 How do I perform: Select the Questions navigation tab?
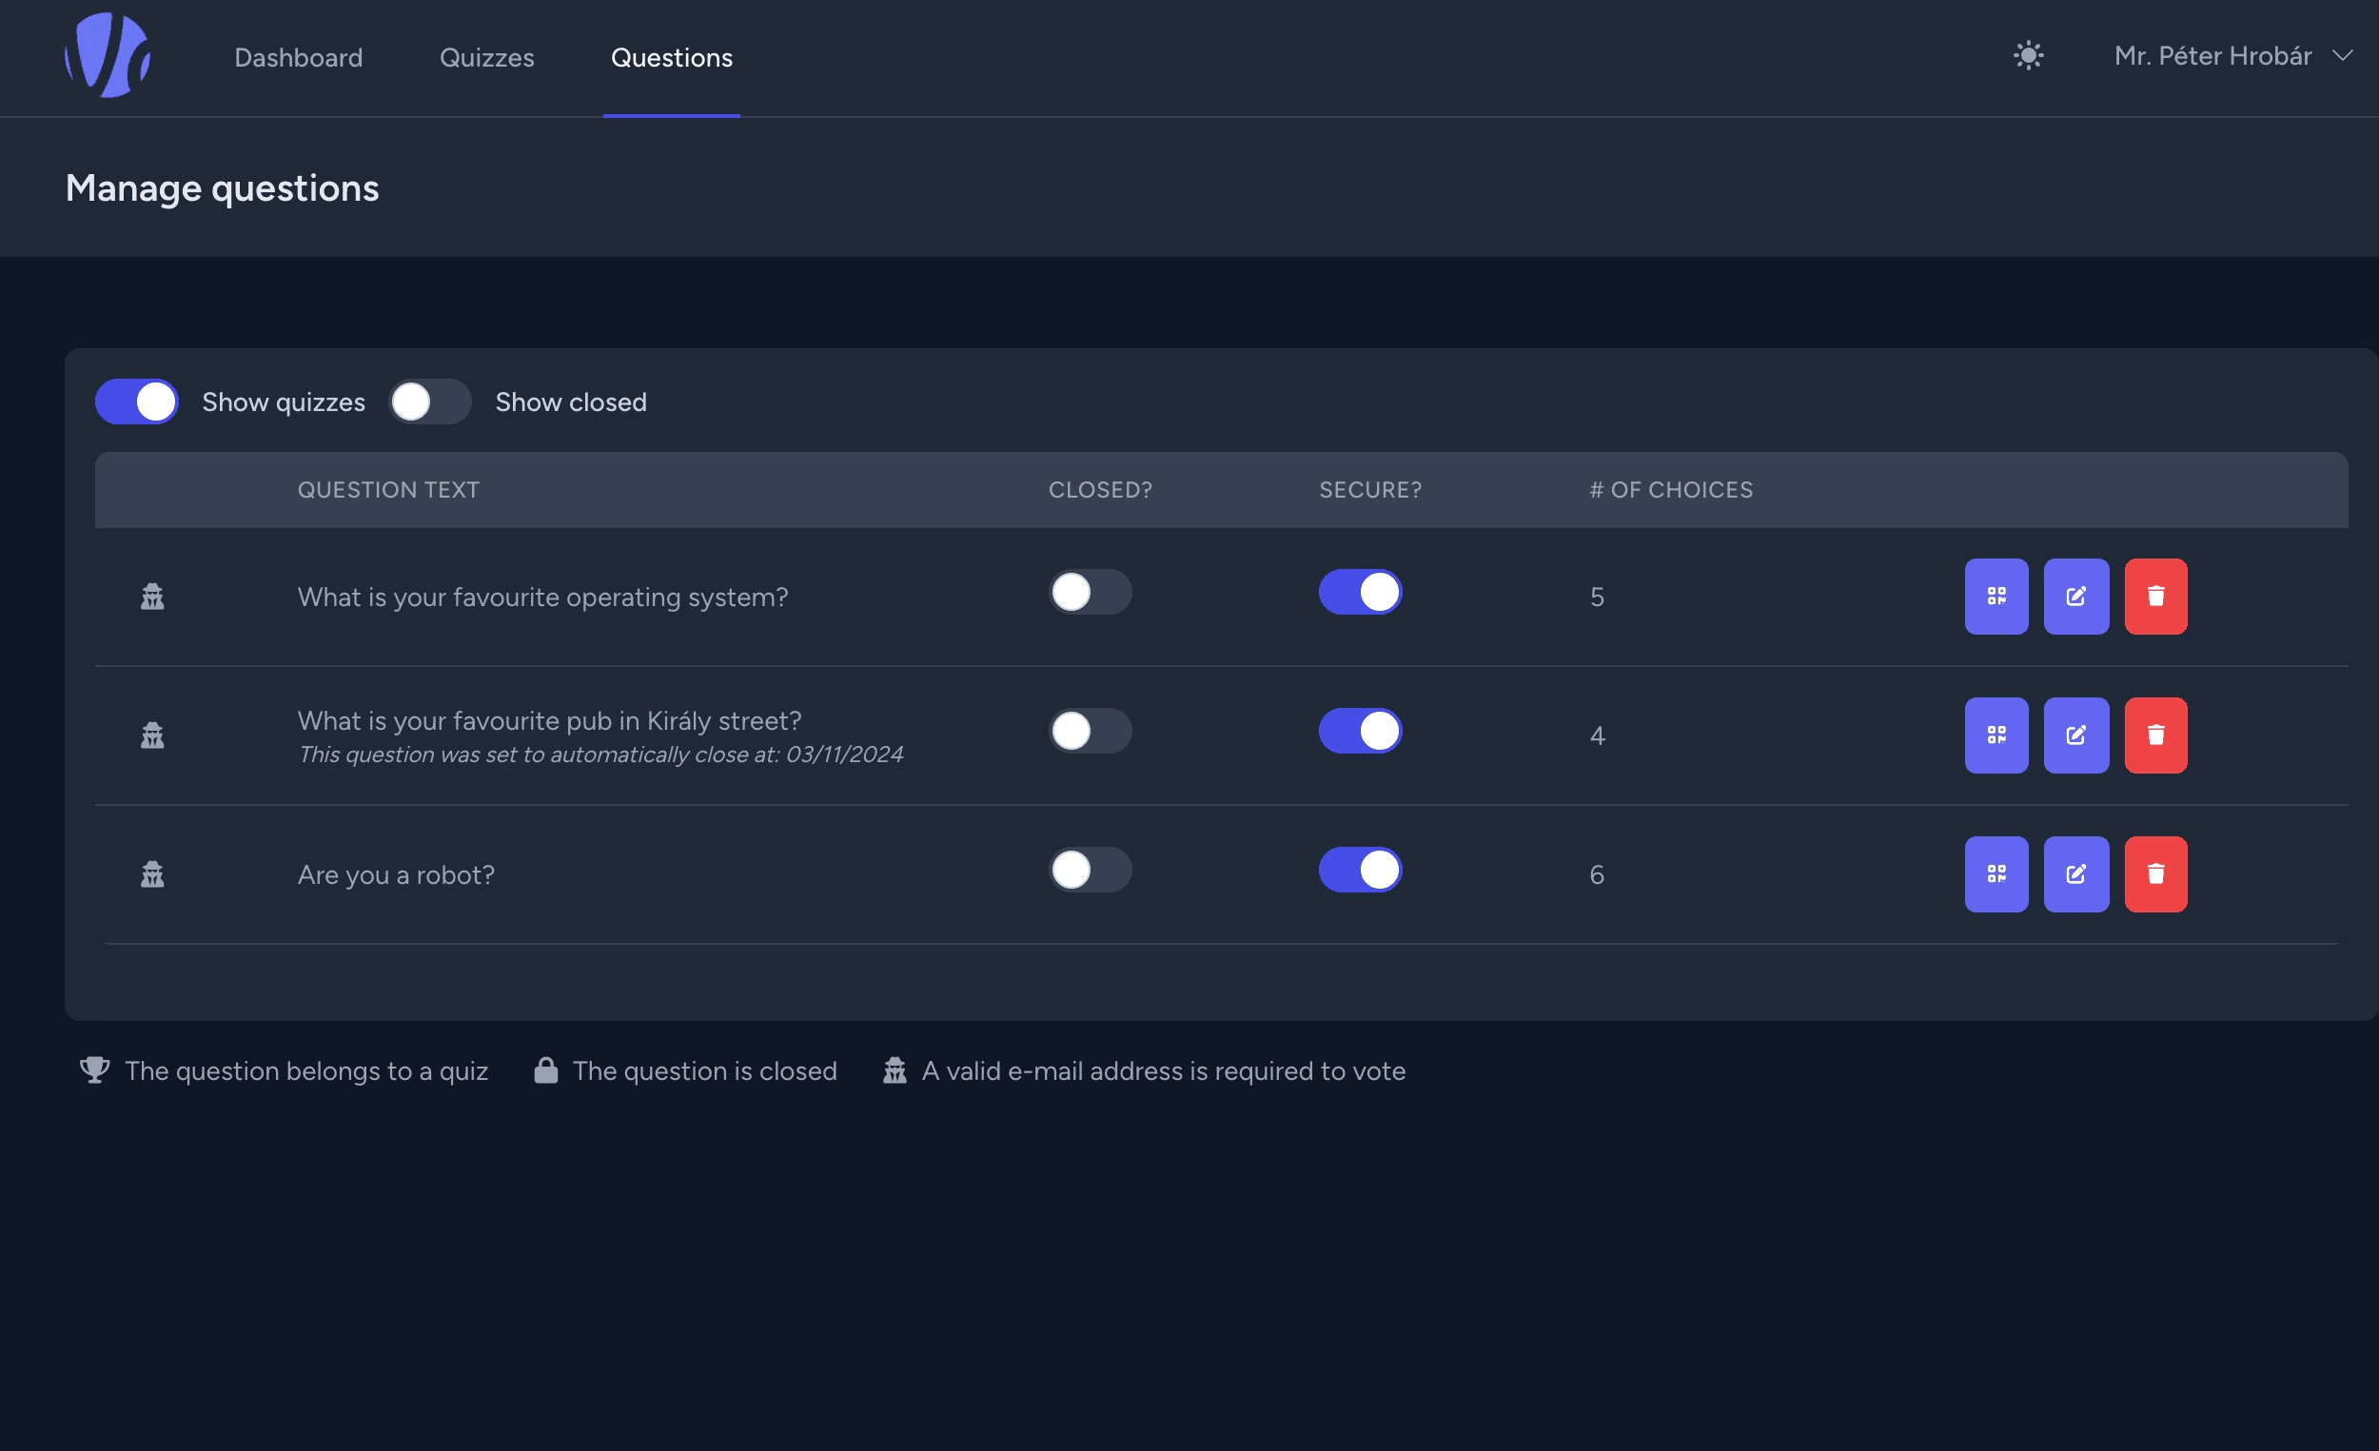pos(671,58)
